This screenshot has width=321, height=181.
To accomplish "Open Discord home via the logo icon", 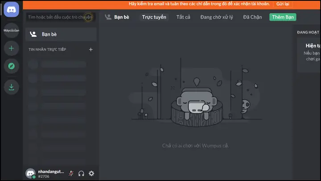I will point(11,9).
